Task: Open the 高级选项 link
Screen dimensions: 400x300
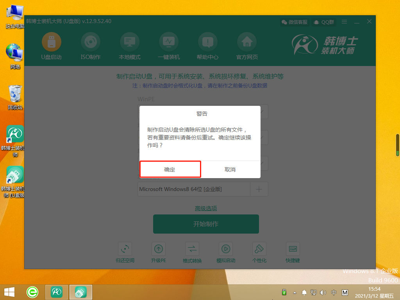Action: [206, 208]
